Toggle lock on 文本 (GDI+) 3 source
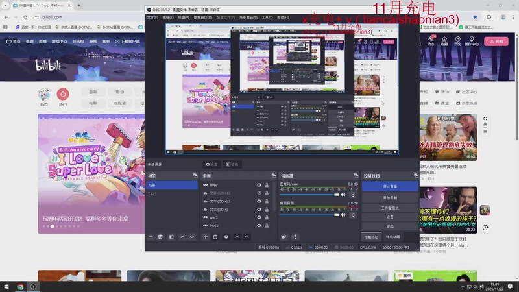Image resolution: width=519 pixels, height=292 pixels. tap(267, 193)
